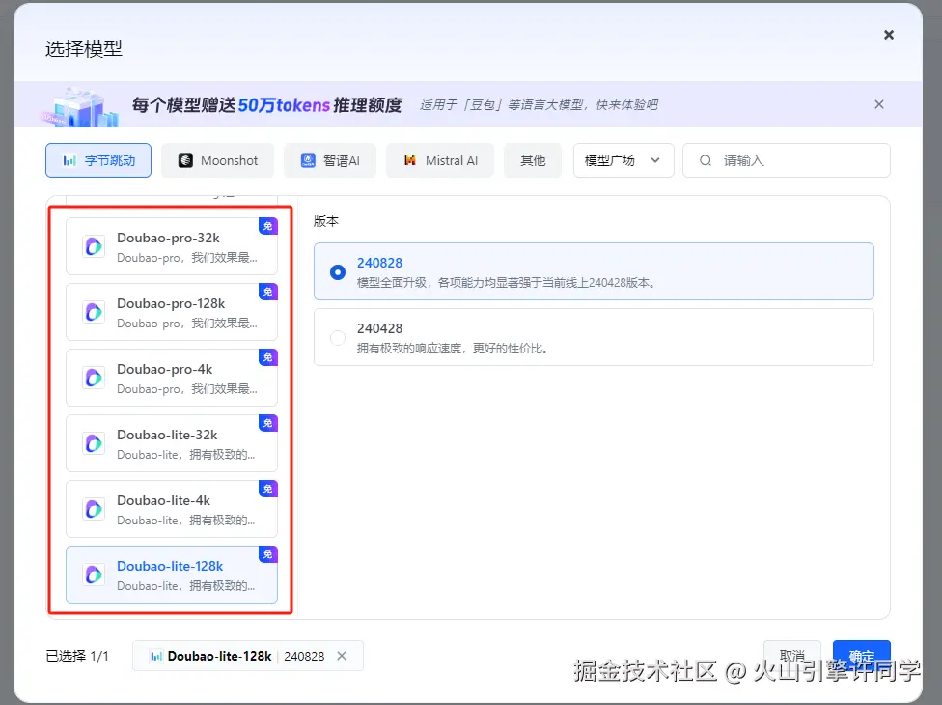Click the 智谱AI logo icon
The width and height of the screenshot is (942, 705).
pyautogui.click(x=308, y=160)
